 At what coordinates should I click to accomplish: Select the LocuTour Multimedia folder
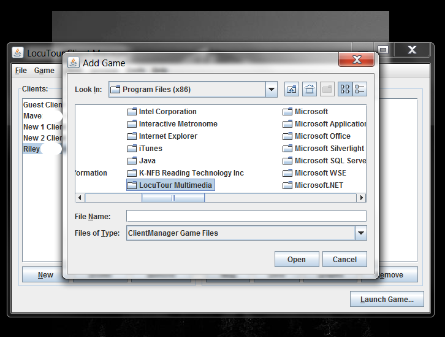coord(175,185)
